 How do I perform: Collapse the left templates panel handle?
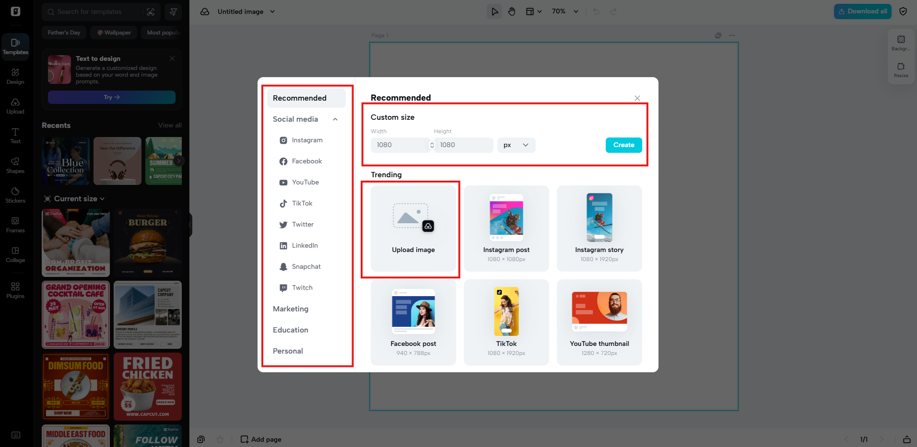pyautogui.click(x=190, y=224)
